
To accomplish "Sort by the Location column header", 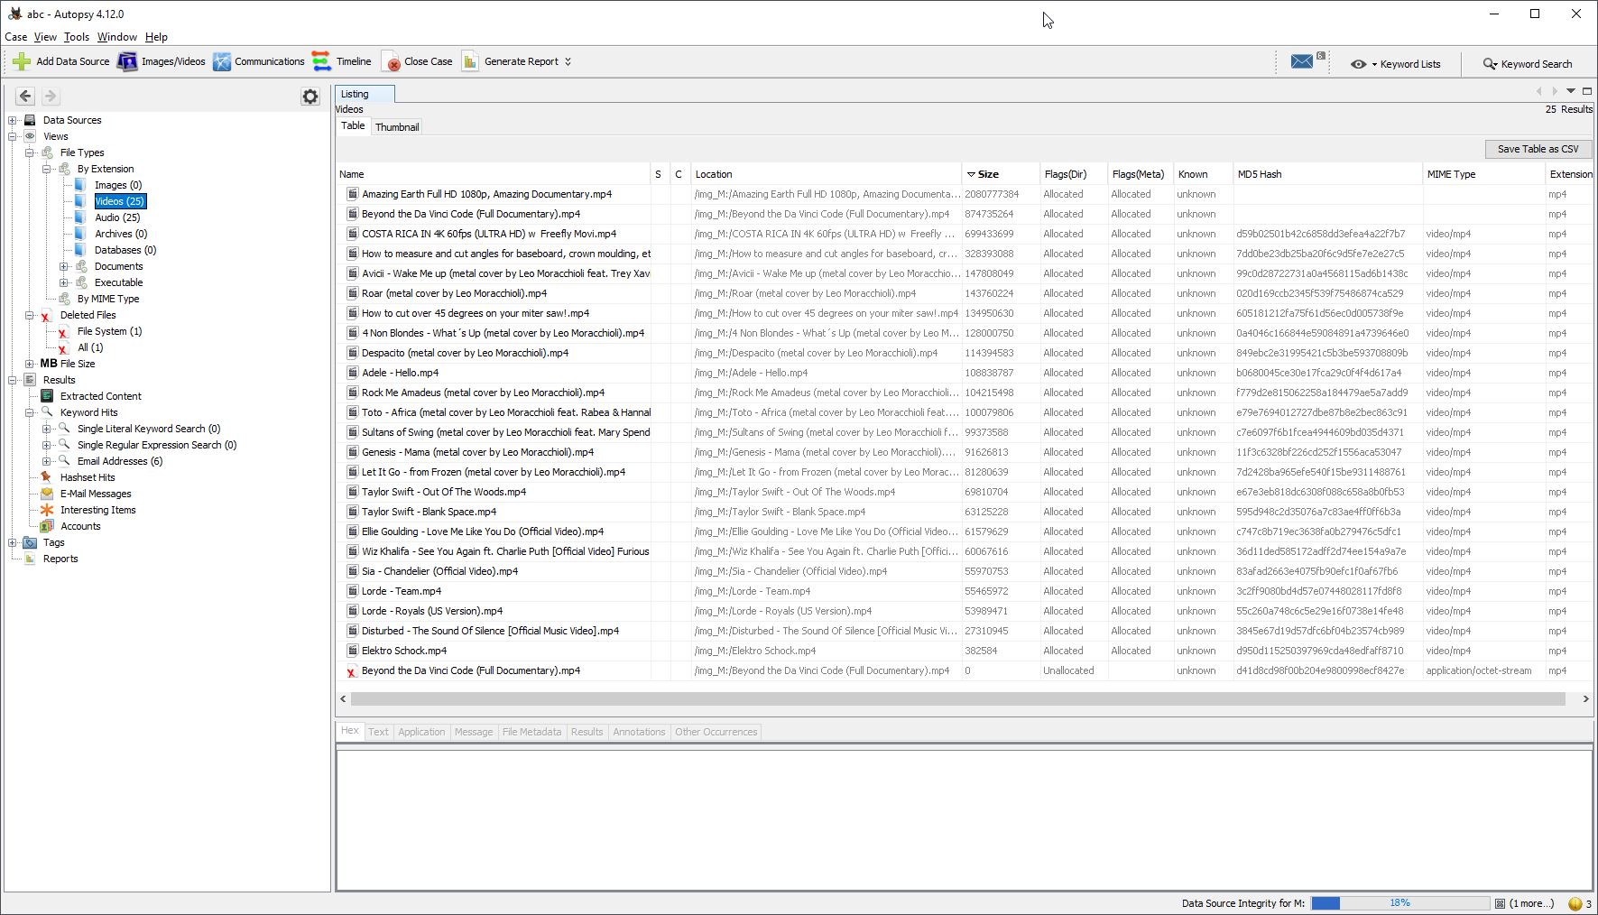I will tap(826, 174).
